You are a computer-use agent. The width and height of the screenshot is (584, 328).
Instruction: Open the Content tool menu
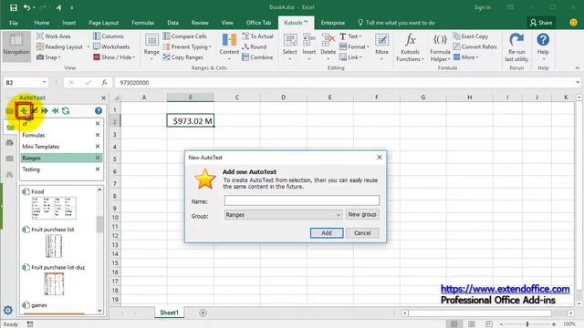coord(229,46)
